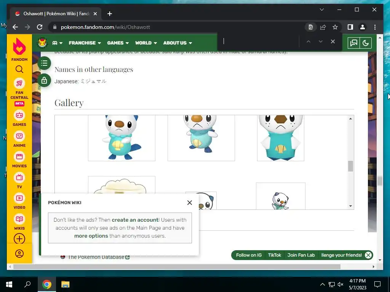This screenshot has height=292, width=390.
Task: Click the page protection lock icon
Action: (44, 81)
